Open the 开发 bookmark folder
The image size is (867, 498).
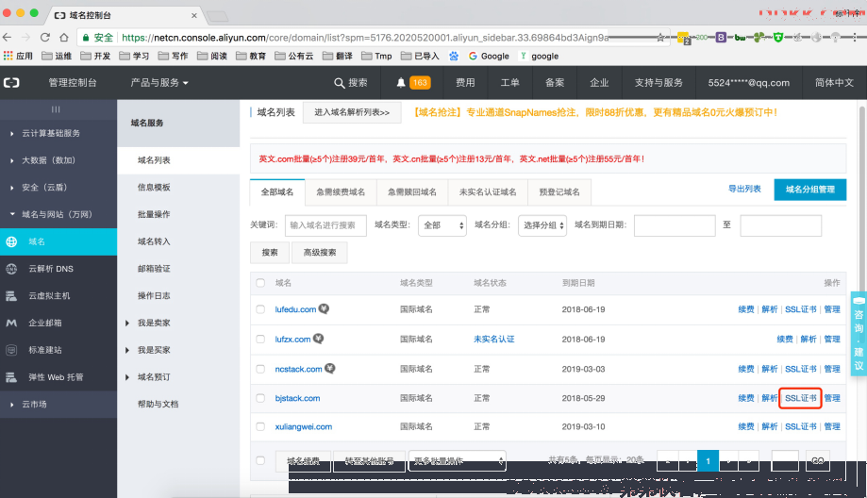(x=95, y=56)
